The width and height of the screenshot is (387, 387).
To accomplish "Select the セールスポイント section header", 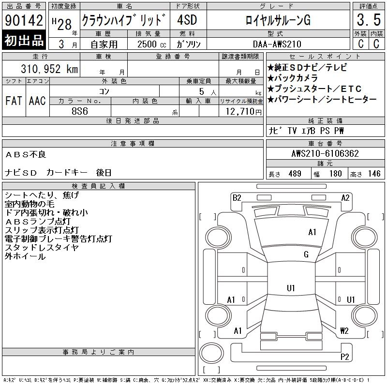I will 325,57.
